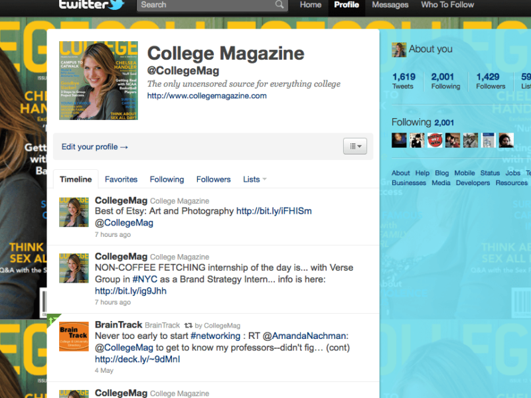531x398 pixels.
Task: Click the 4 May tweet timestamp
Action: pyautogui.click(x=104, y=371)
